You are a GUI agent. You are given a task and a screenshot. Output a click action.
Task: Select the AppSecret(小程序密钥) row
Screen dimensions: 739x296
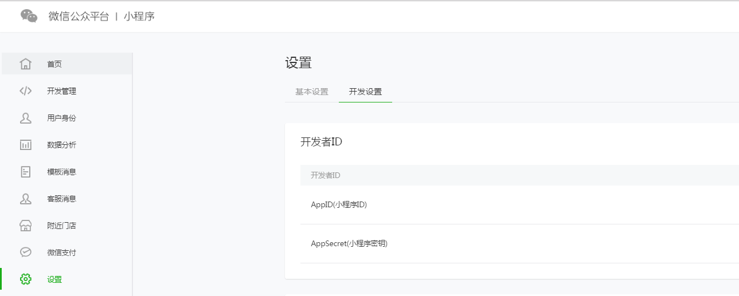click(x=349, y=243)
